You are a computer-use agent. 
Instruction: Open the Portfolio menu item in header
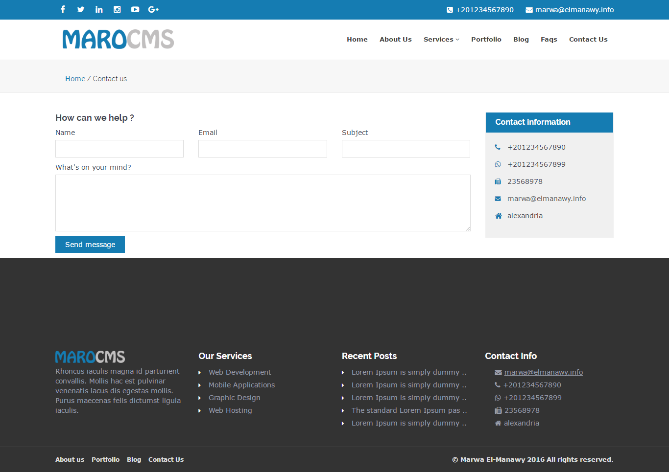(486, 40)
